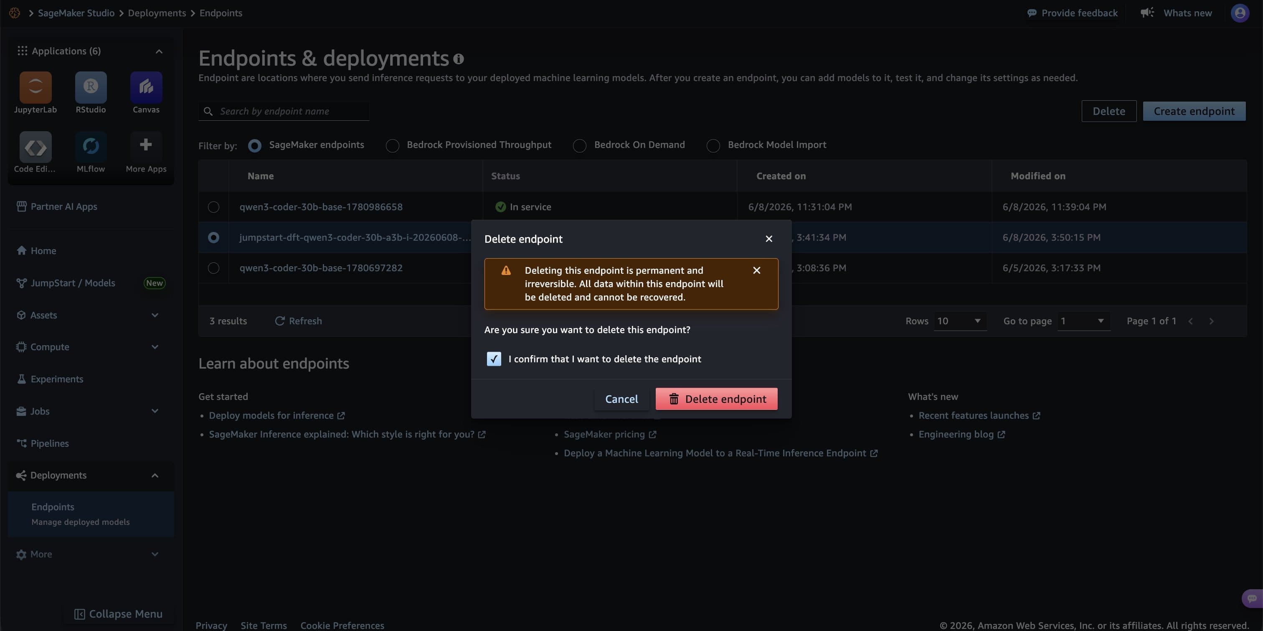
Task: Expand the Jobs sidebar section
Action: coord(155,411)
